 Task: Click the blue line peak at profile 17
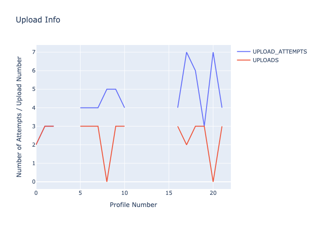pos(186,52)
